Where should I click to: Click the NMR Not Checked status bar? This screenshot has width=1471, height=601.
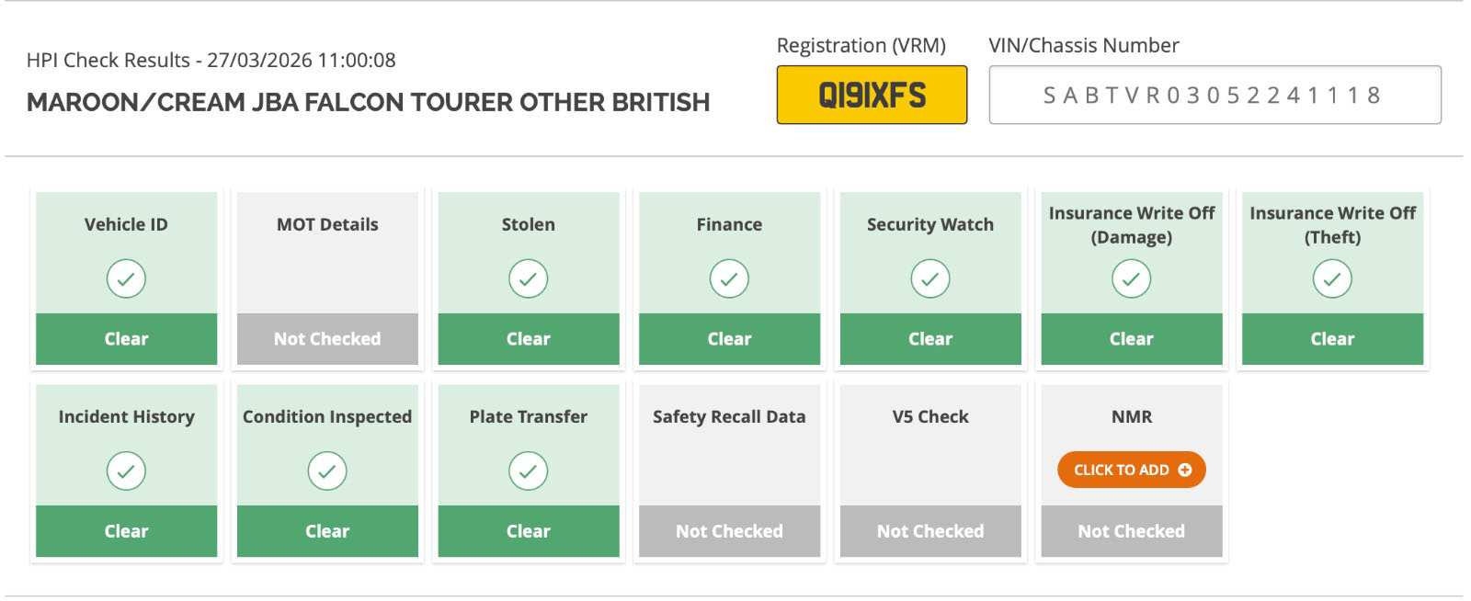click(1132, 531)
